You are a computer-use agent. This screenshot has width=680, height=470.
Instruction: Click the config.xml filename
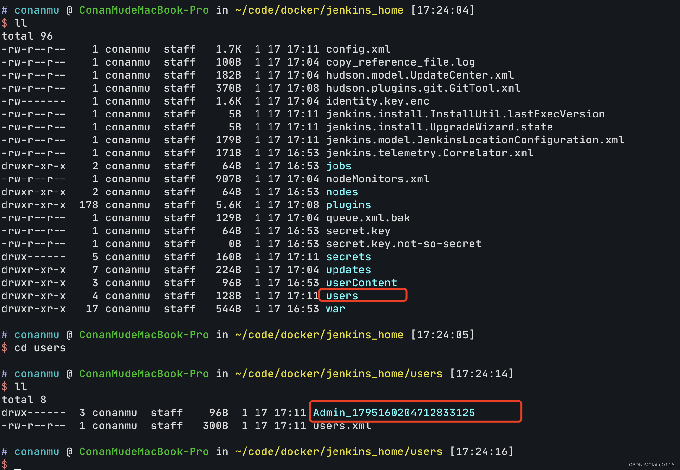[x=358, y=49]
